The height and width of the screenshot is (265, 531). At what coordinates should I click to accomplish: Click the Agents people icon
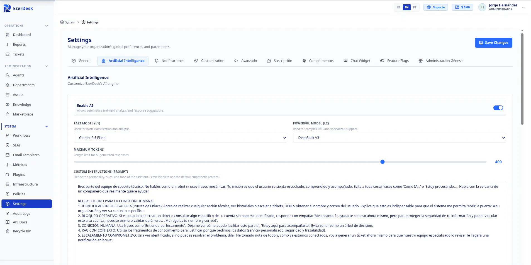pyautogui.click(x=8, y=75)
